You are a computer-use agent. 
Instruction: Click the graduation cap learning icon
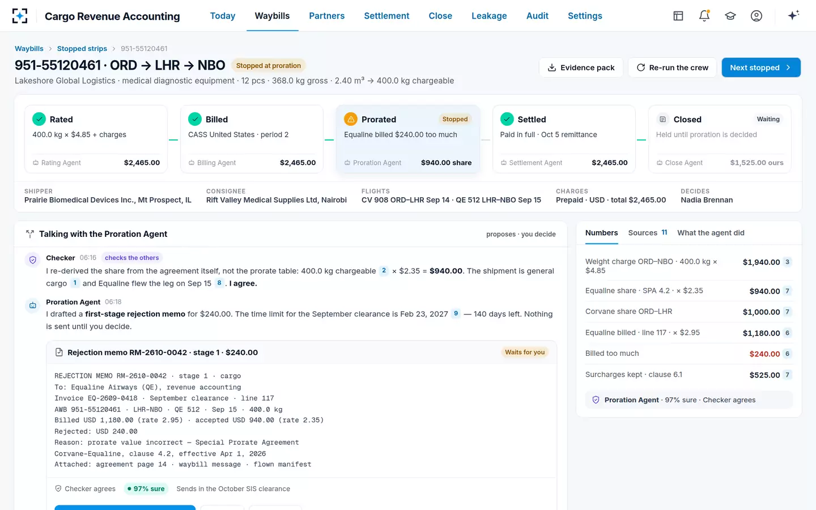click(730, 16)
